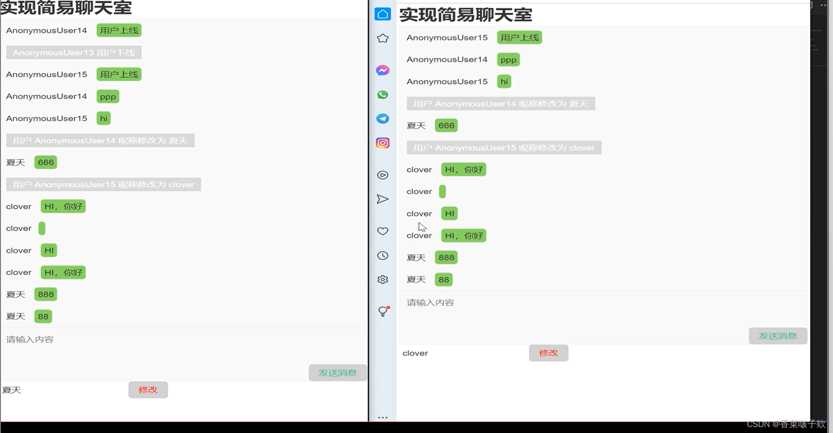Screen dimensions: 833x433
Task: Click the AnonymousUser13 用户下线 notice
Action: click(74, 53)
